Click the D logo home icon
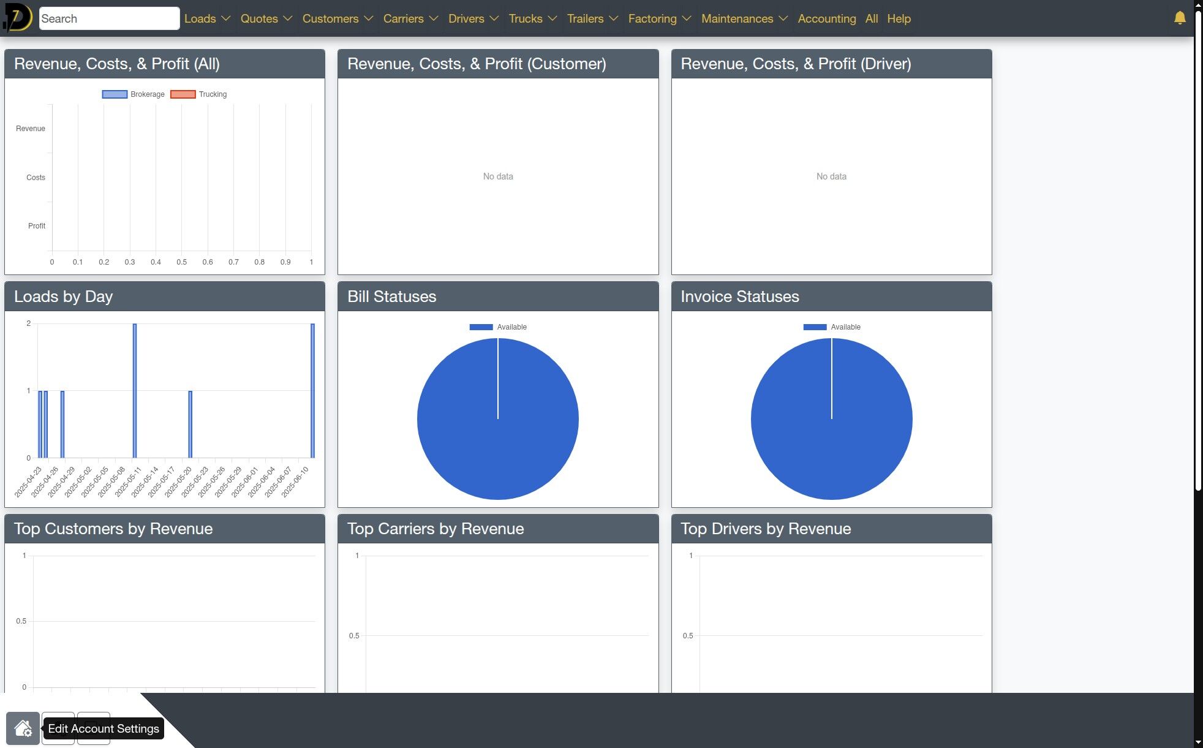Screen dimensions: 1203x748 (18, 18)
